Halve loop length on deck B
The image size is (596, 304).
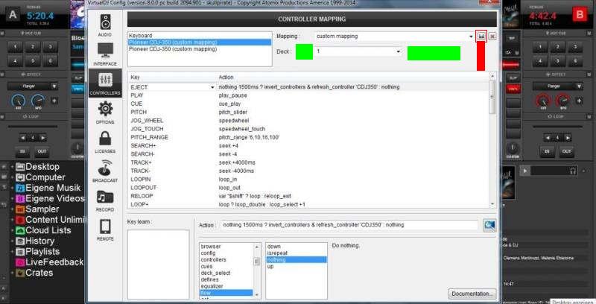(548, 138)
